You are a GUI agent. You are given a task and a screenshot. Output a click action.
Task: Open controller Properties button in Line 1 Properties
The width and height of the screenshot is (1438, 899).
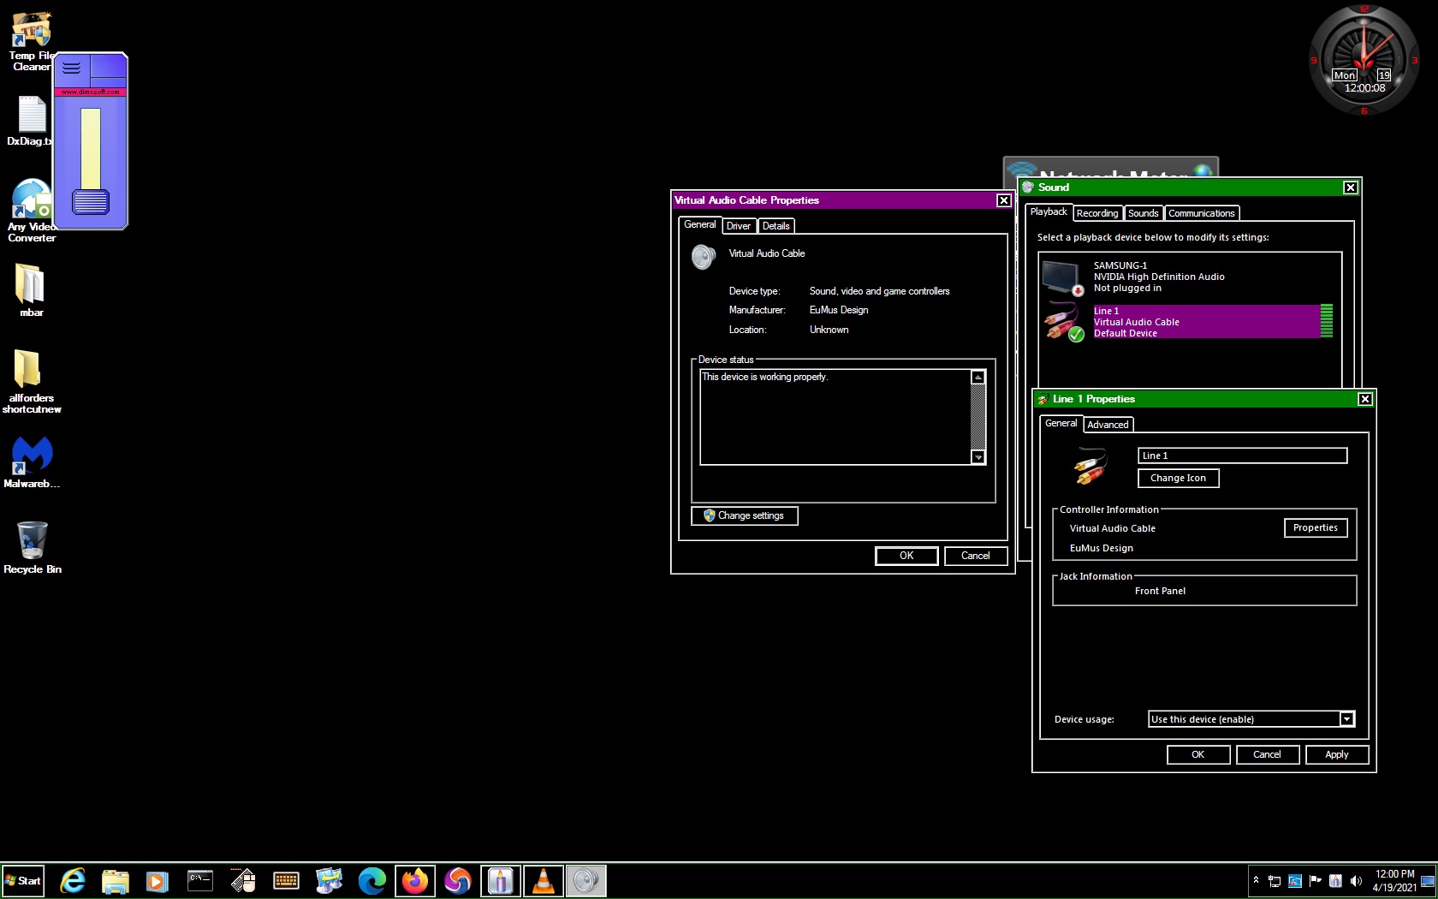point(1316,528)
